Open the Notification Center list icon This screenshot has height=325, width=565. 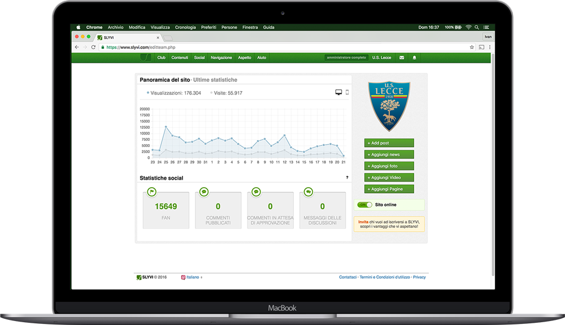pos(486,27)
